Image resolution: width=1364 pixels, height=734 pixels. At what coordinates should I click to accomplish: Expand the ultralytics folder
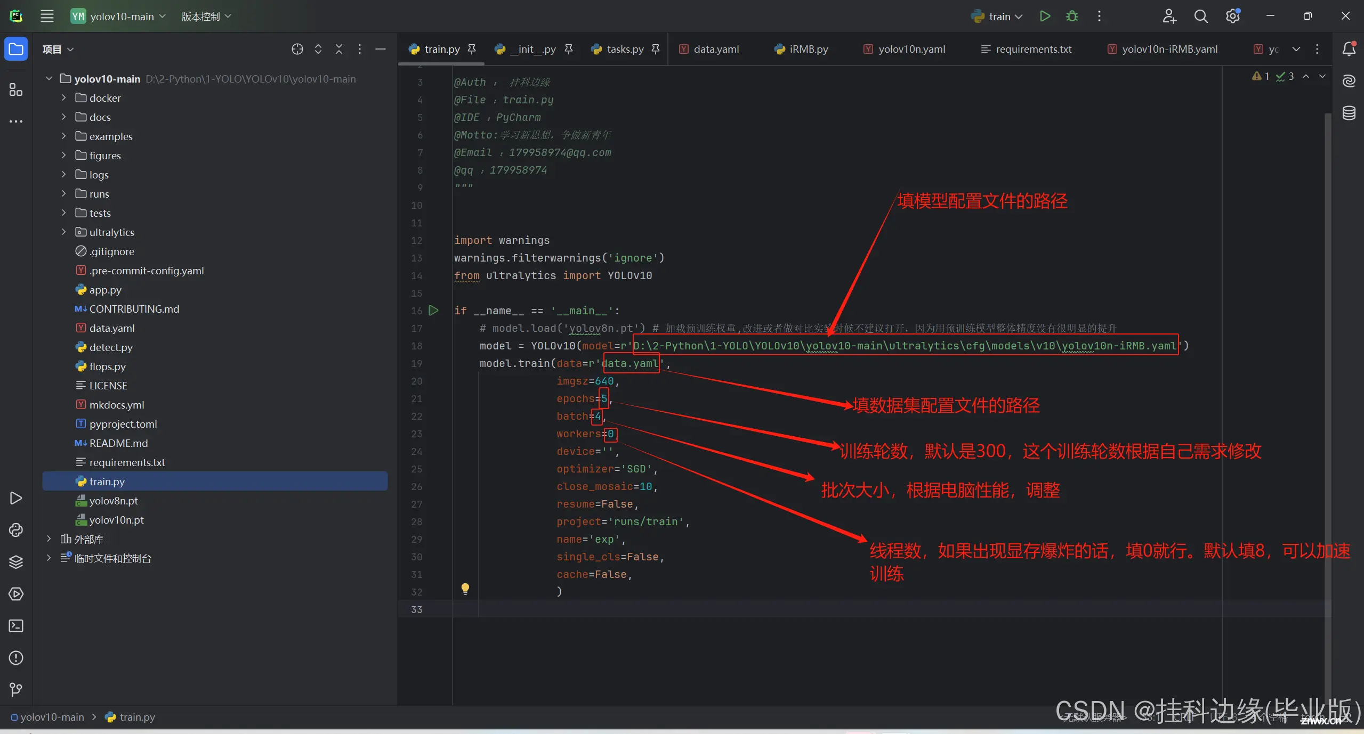tap(63, 232)
